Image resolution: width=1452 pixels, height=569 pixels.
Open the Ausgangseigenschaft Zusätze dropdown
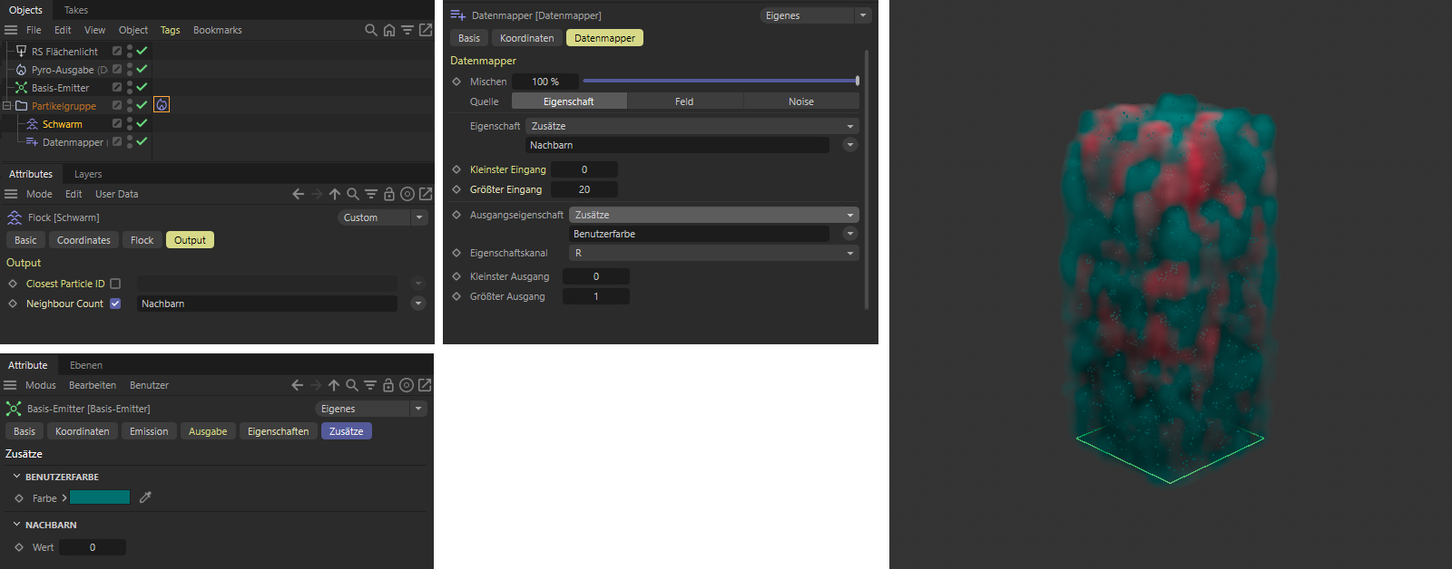(714, 215)
